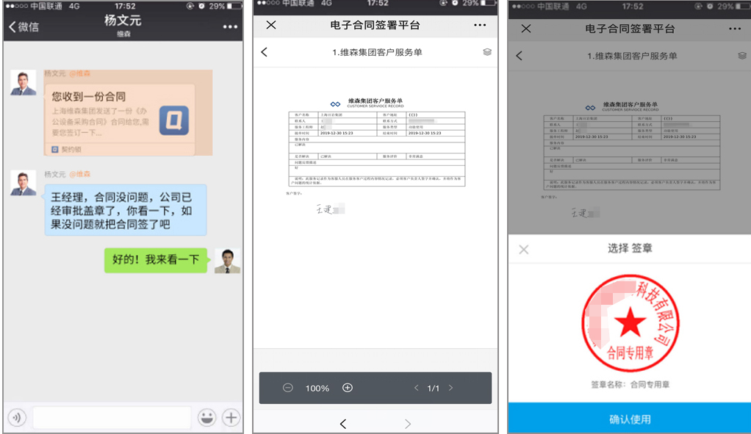Open the 您收到一份合同 contract card
751x434 pixels.
point(120,120)
